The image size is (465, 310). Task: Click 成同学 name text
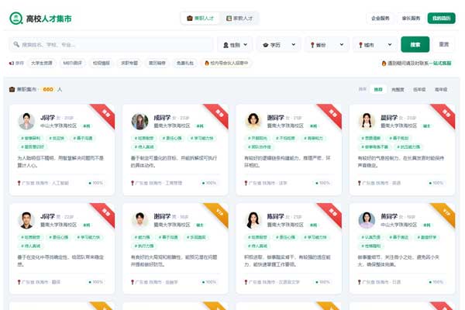[x=162, y=118]
